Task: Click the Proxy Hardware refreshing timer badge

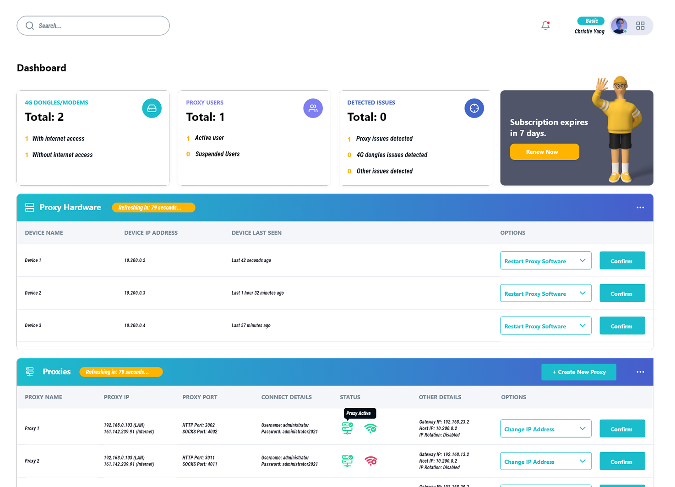Action: point(153,207)
